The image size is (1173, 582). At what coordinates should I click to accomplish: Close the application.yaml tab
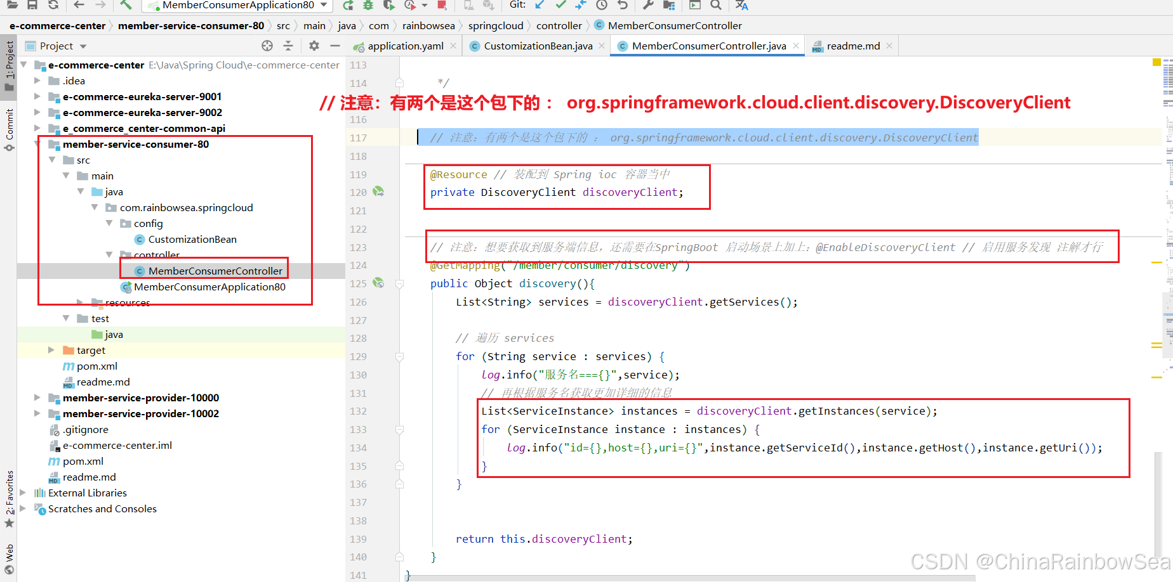pos(453,46)
